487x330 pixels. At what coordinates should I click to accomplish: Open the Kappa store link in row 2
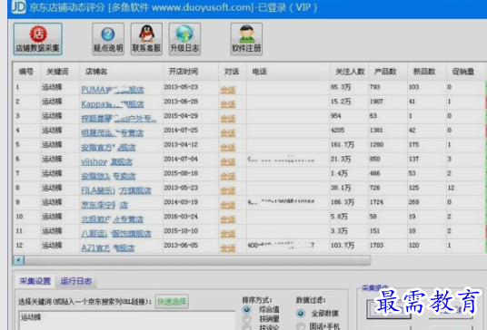(113, 104)
